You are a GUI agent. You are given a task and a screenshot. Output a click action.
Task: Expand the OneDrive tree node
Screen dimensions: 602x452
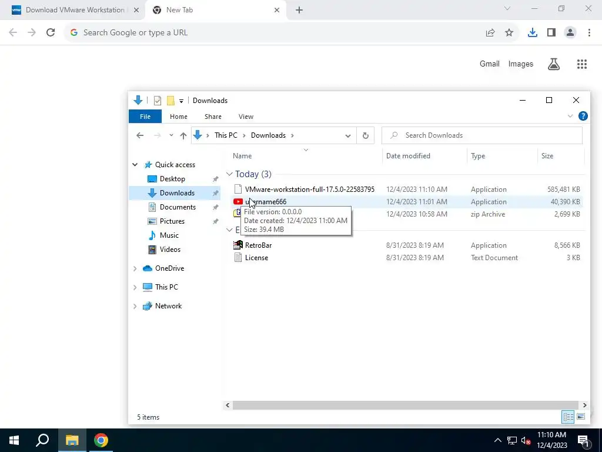135,268
